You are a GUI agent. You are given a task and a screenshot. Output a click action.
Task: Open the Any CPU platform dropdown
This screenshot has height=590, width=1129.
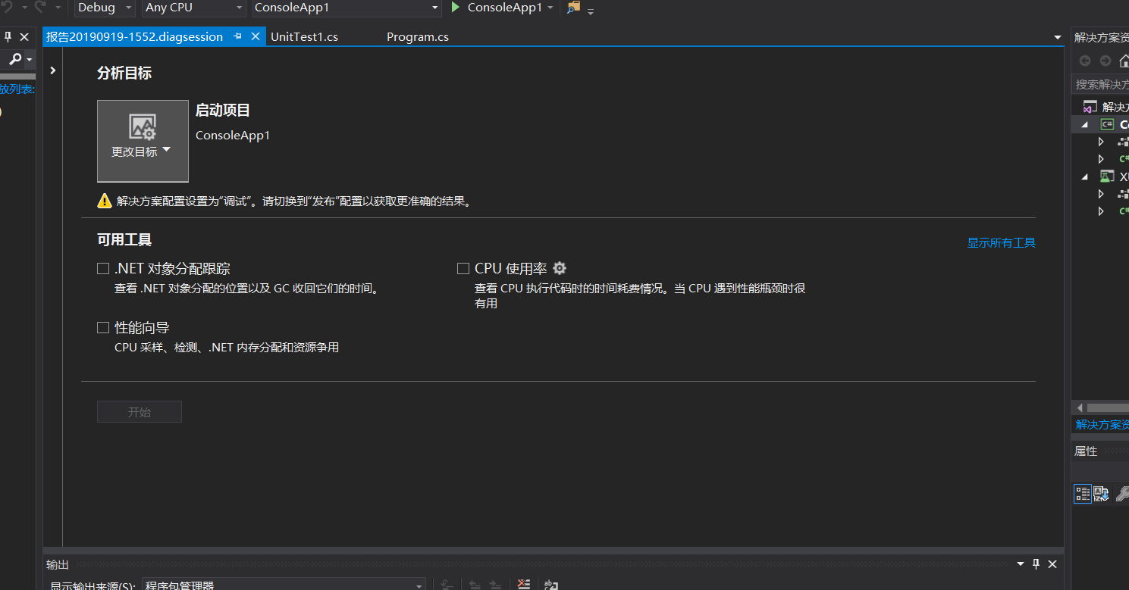pos(193,8)
